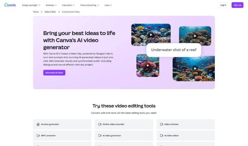Expand Design spotlight dropdown arrow

(x=39, y=5)
